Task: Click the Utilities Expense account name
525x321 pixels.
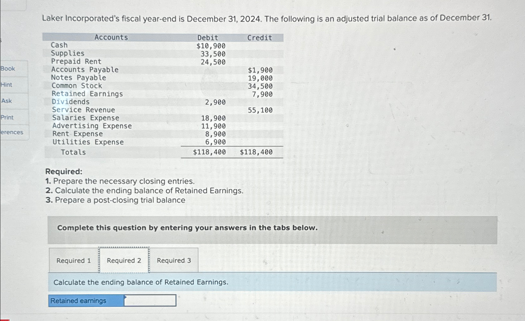Action: click(x=88, y=142)
